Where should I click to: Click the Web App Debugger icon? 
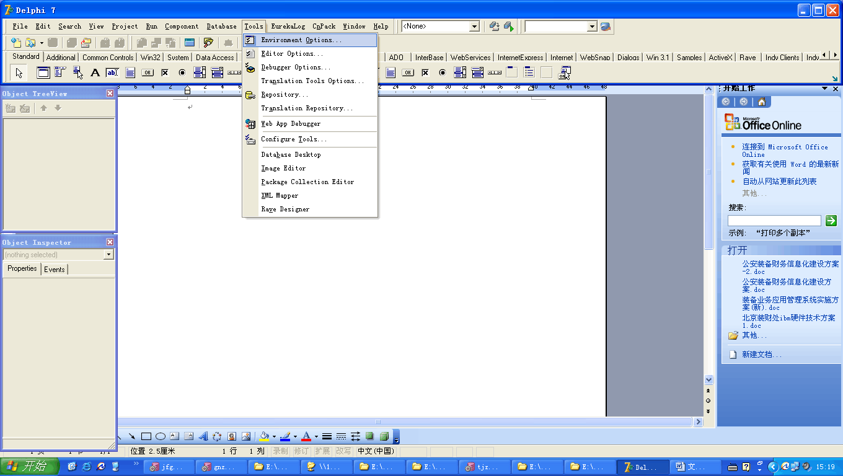(250, 124)
